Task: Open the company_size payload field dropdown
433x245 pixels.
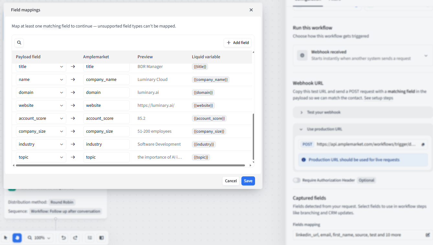Action: [x=41, y=131]
